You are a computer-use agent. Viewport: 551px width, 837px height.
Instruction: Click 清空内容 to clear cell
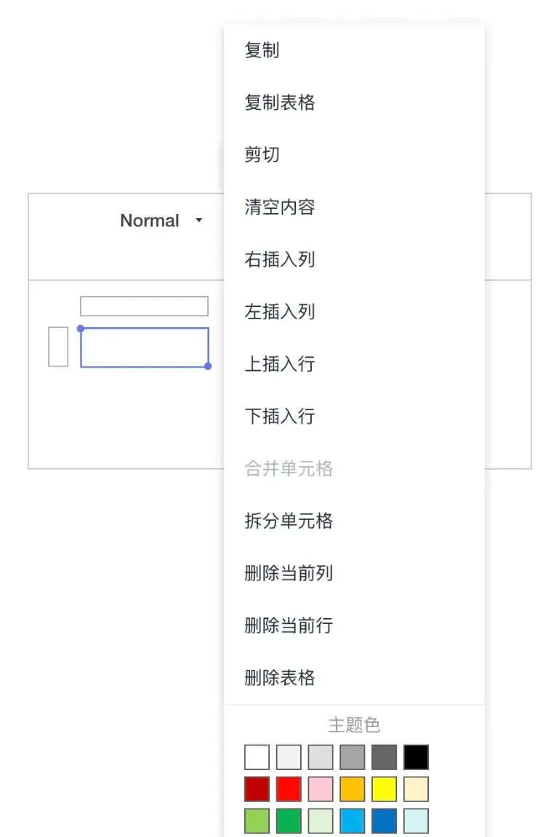click(x=280, y=207)
